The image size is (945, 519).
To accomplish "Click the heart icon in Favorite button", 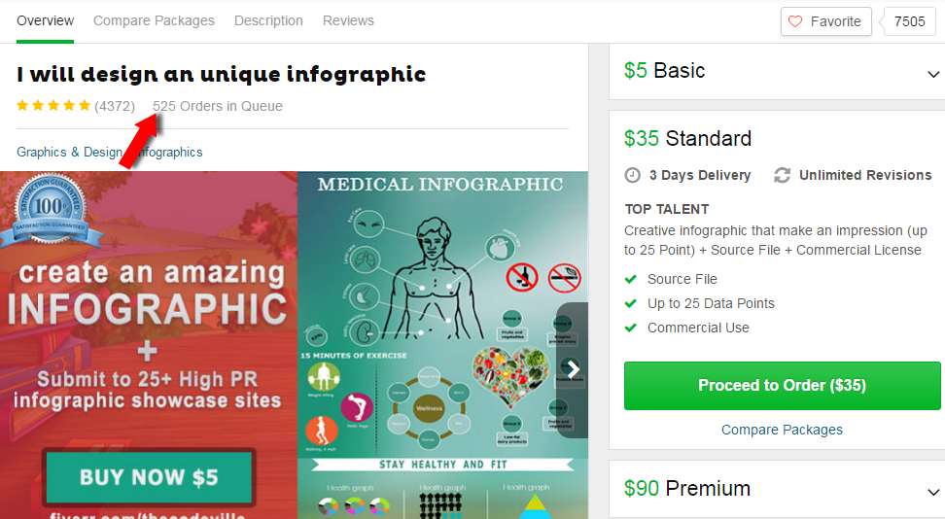I will [795, 21].
